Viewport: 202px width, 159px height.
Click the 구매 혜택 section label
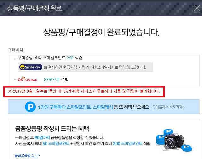[16, 50]
